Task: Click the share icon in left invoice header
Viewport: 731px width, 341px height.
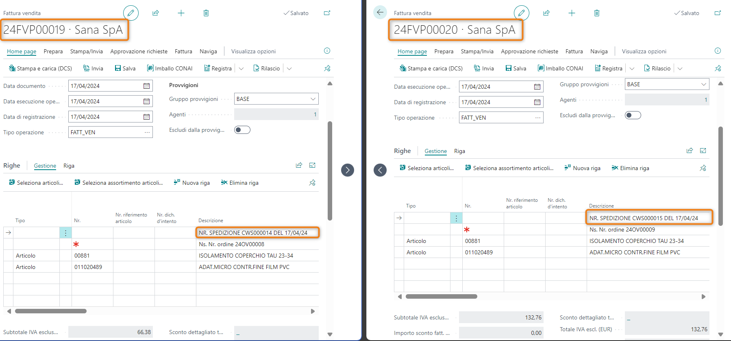Action: (156, 13)
